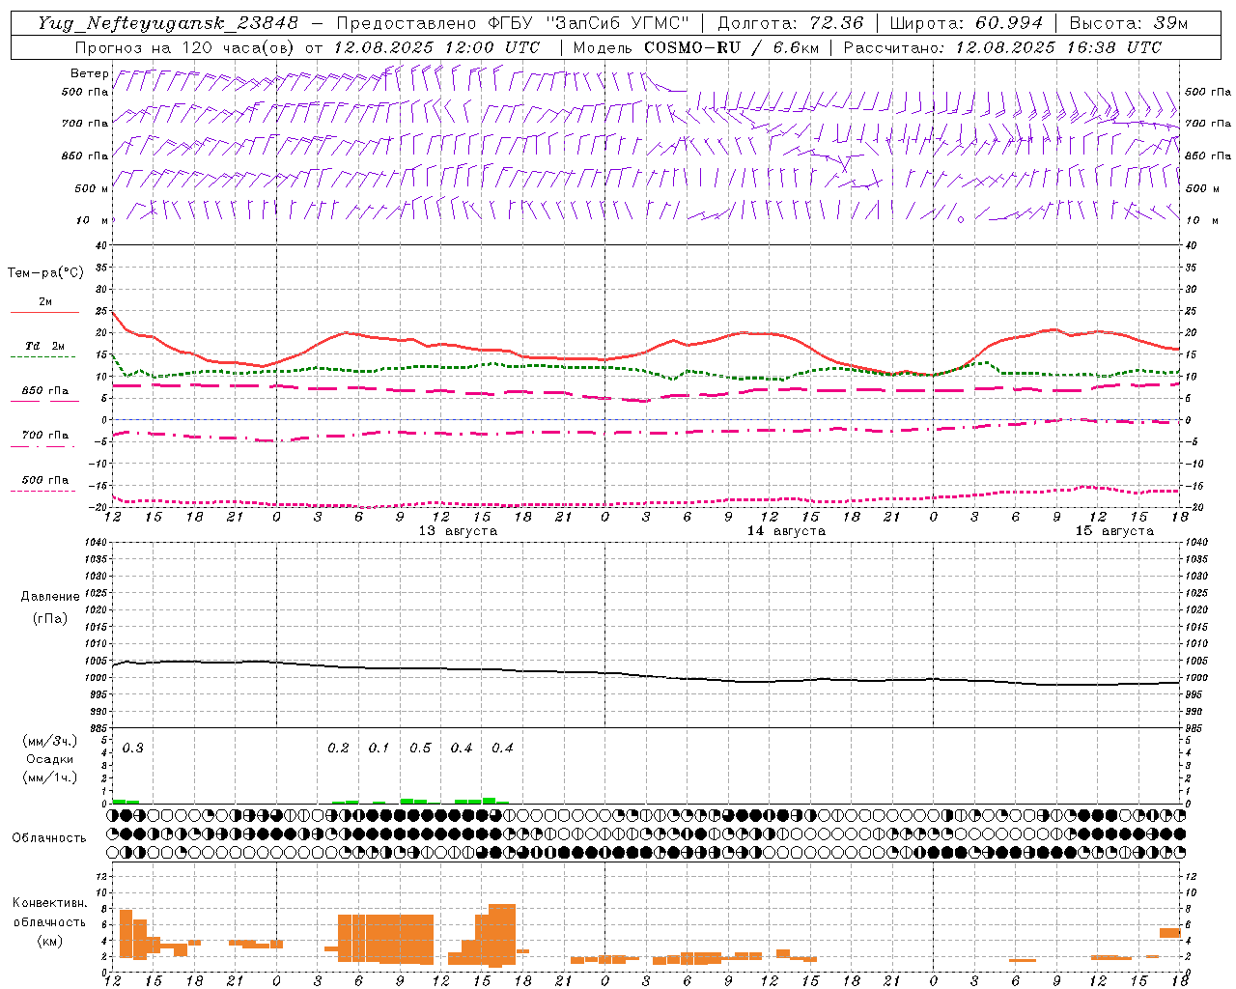Image resolution: width=1236 pixels, height=989 pixels.
Task: Click the 14 августа date label
Action: 786,531
